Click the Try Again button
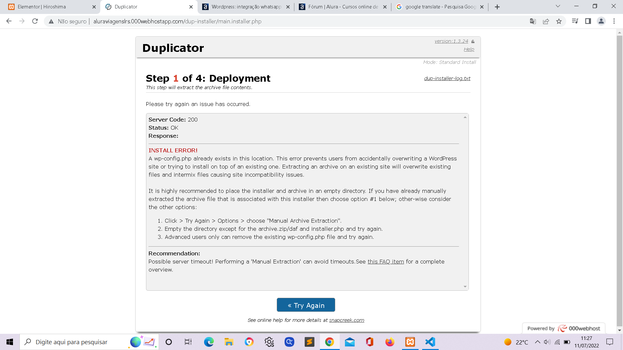 [x=306, y=305]
